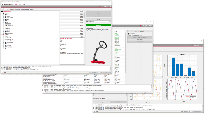Click the PARAMETER SET root icon in tree
The image size is (205, 114).
[x=2, y=12]
